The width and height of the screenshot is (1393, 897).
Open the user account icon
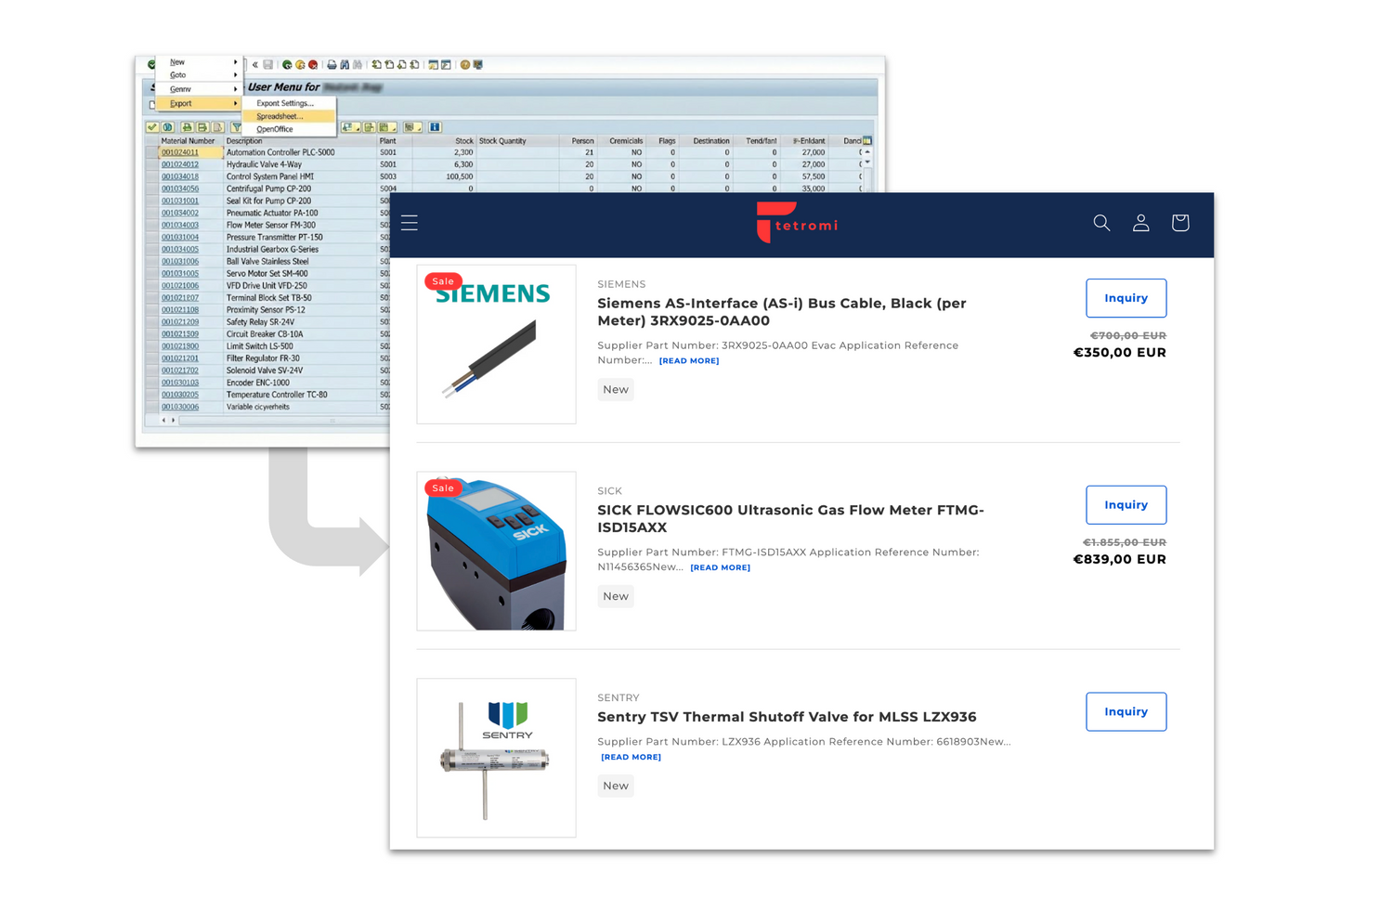(1140, 223)
